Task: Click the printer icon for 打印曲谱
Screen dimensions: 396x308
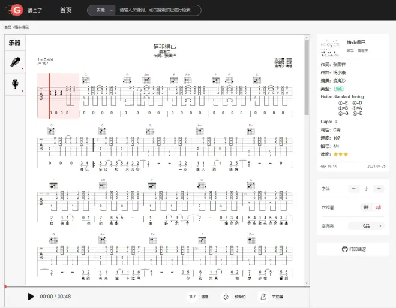Action: point(344,249)
